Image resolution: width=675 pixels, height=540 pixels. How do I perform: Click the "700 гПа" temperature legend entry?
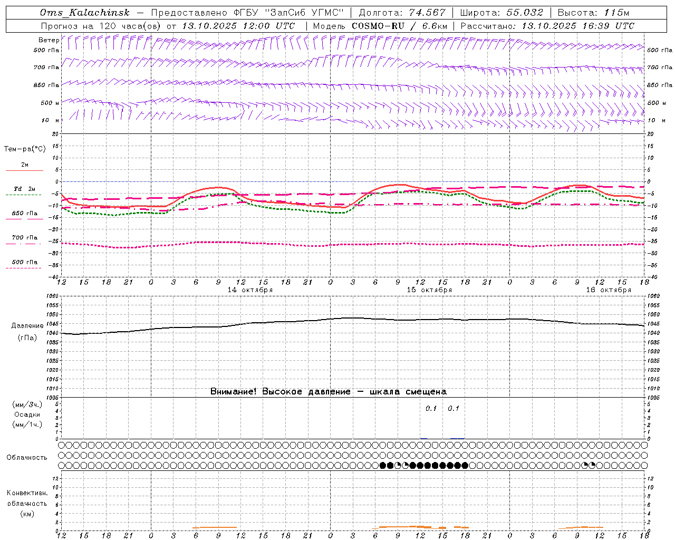coord(25,237)
